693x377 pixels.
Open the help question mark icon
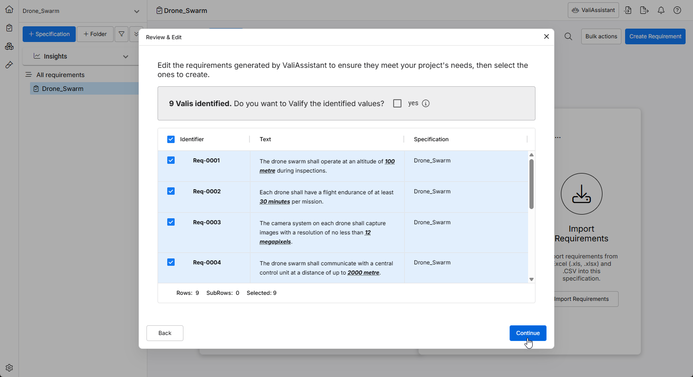tap(677, 10)
